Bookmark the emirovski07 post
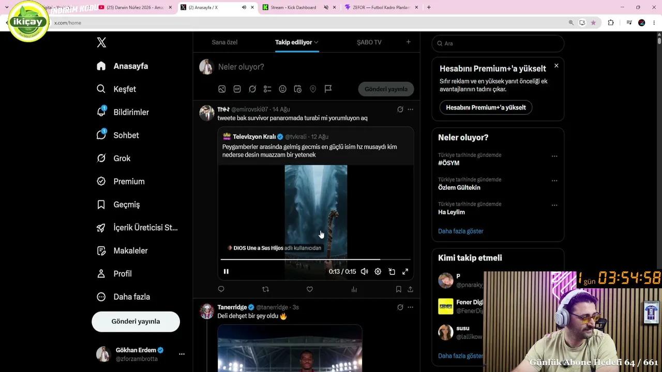 pos(399,289)
